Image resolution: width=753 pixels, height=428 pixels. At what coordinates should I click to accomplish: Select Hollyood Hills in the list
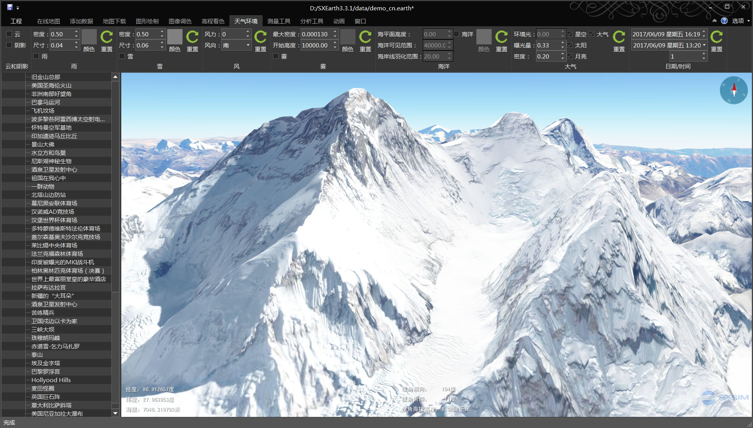[51, 380]
